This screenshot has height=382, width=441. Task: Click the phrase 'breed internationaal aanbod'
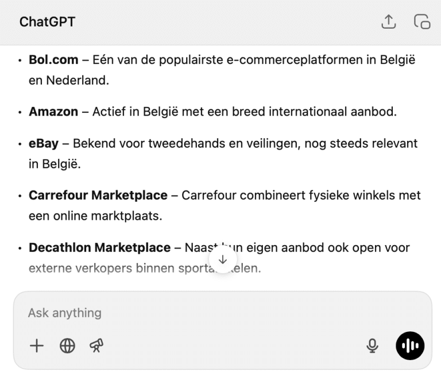click(319, 112)
